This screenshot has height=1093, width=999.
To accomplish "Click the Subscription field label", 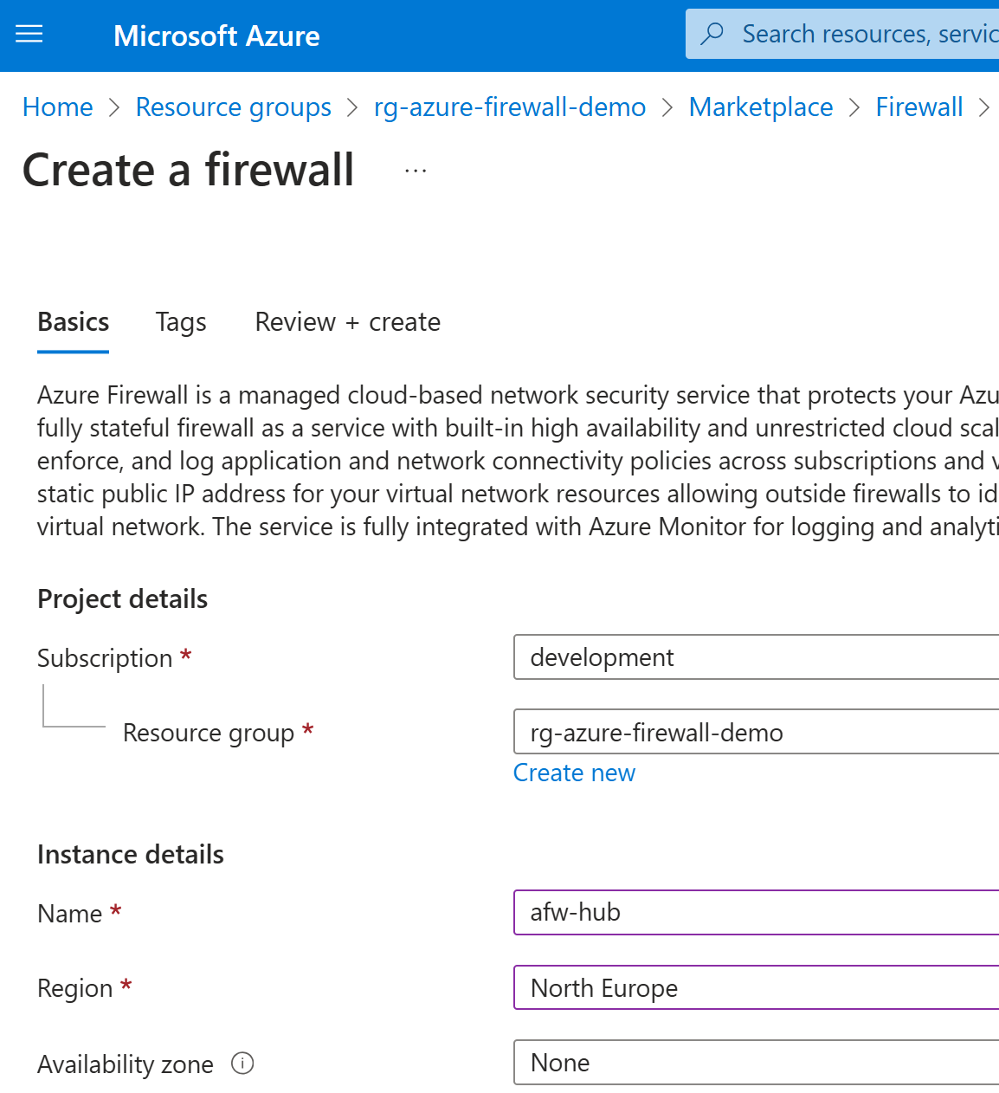I will point(105,658).
